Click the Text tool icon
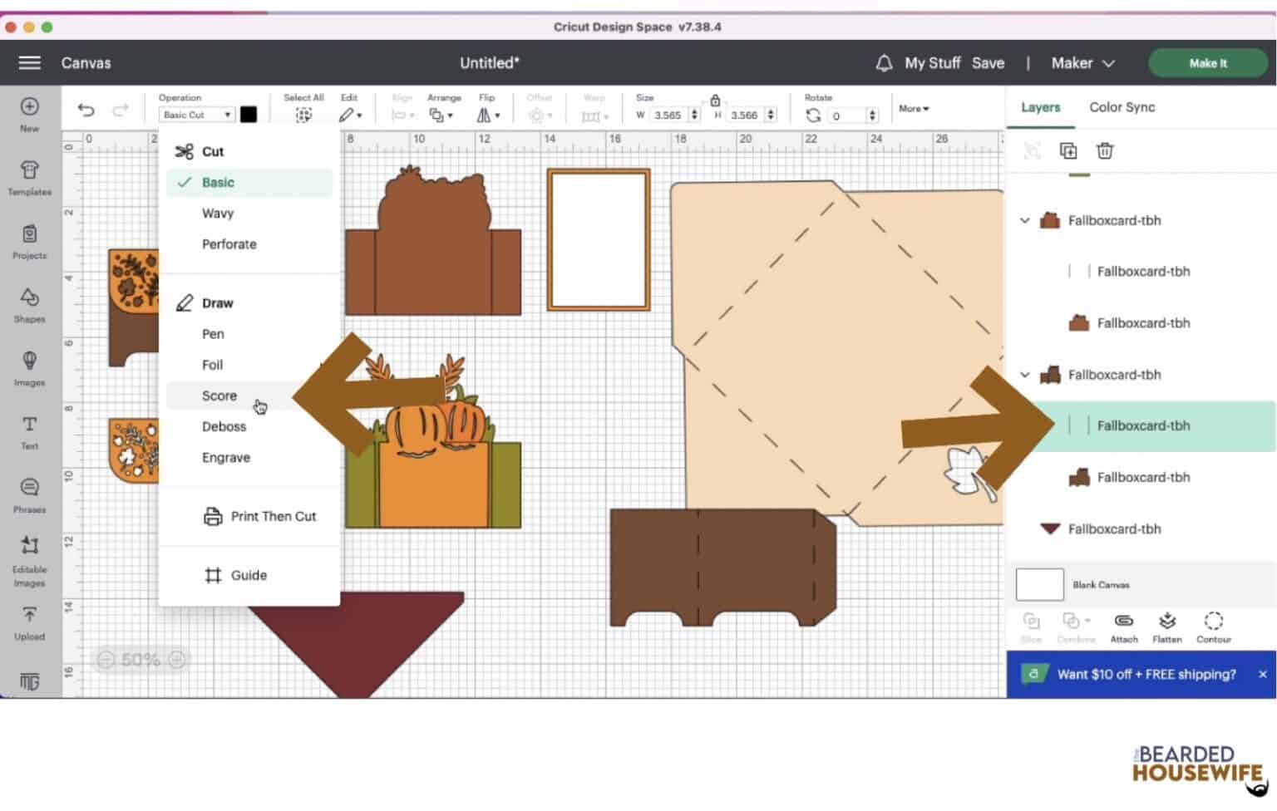 [x=29, y=431]
